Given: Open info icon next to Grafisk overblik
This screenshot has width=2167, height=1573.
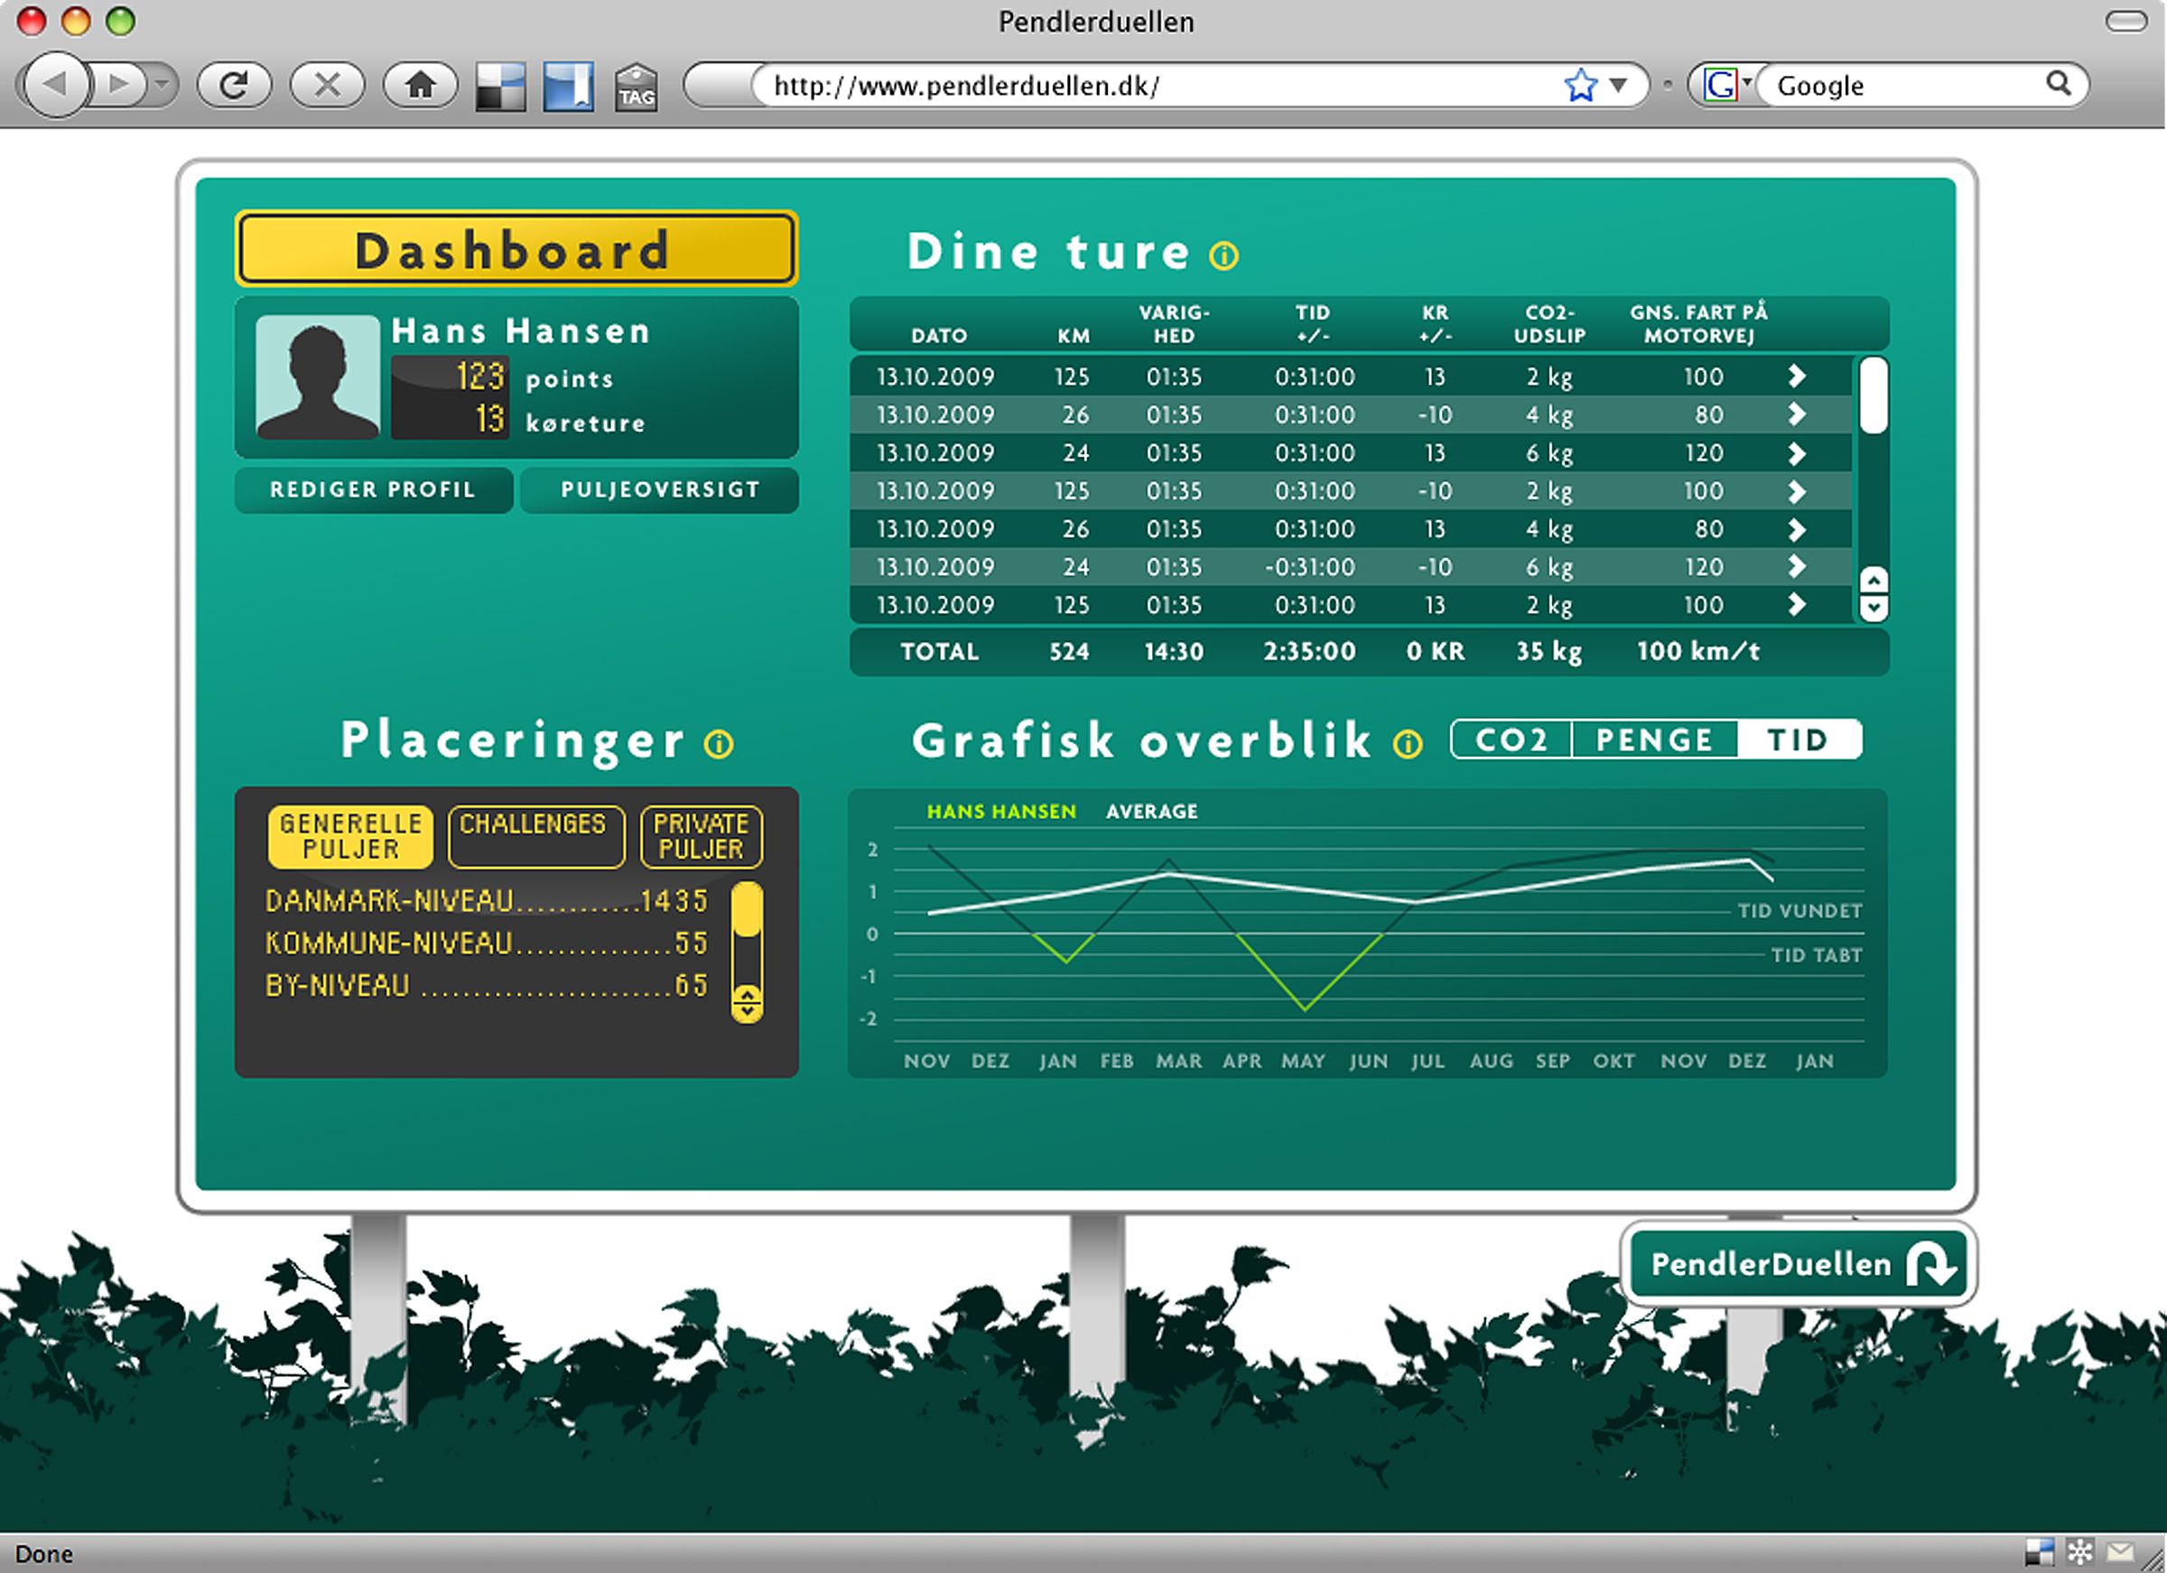Looking at the screenshot, I should [x=1408, y=743].
